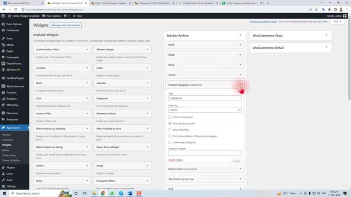The image size is (351, 197).
Task: Click the widget Title input field
Action: click(x=205, y=99)
